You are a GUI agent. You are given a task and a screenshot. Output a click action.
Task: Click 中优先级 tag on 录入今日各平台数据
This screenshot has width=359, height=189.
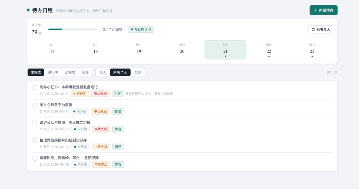tap(100, 111)
